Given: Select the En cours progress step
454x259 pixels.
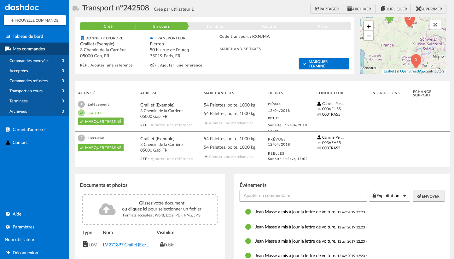Looking at the screenshot, I should (161, 26).
